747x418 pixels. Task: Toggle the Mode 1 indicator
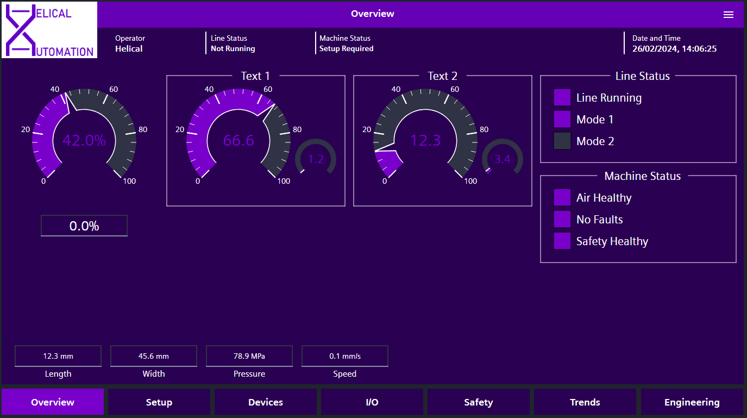[562, 119]
